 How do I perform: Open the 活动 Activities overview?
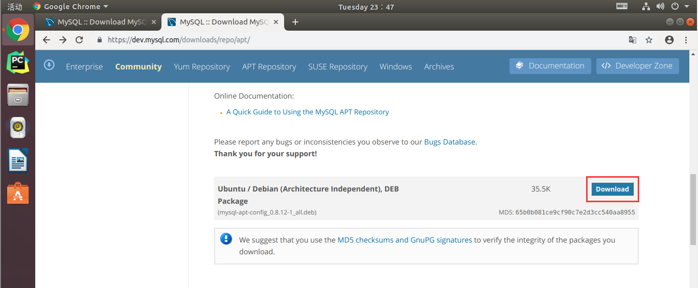15,7
